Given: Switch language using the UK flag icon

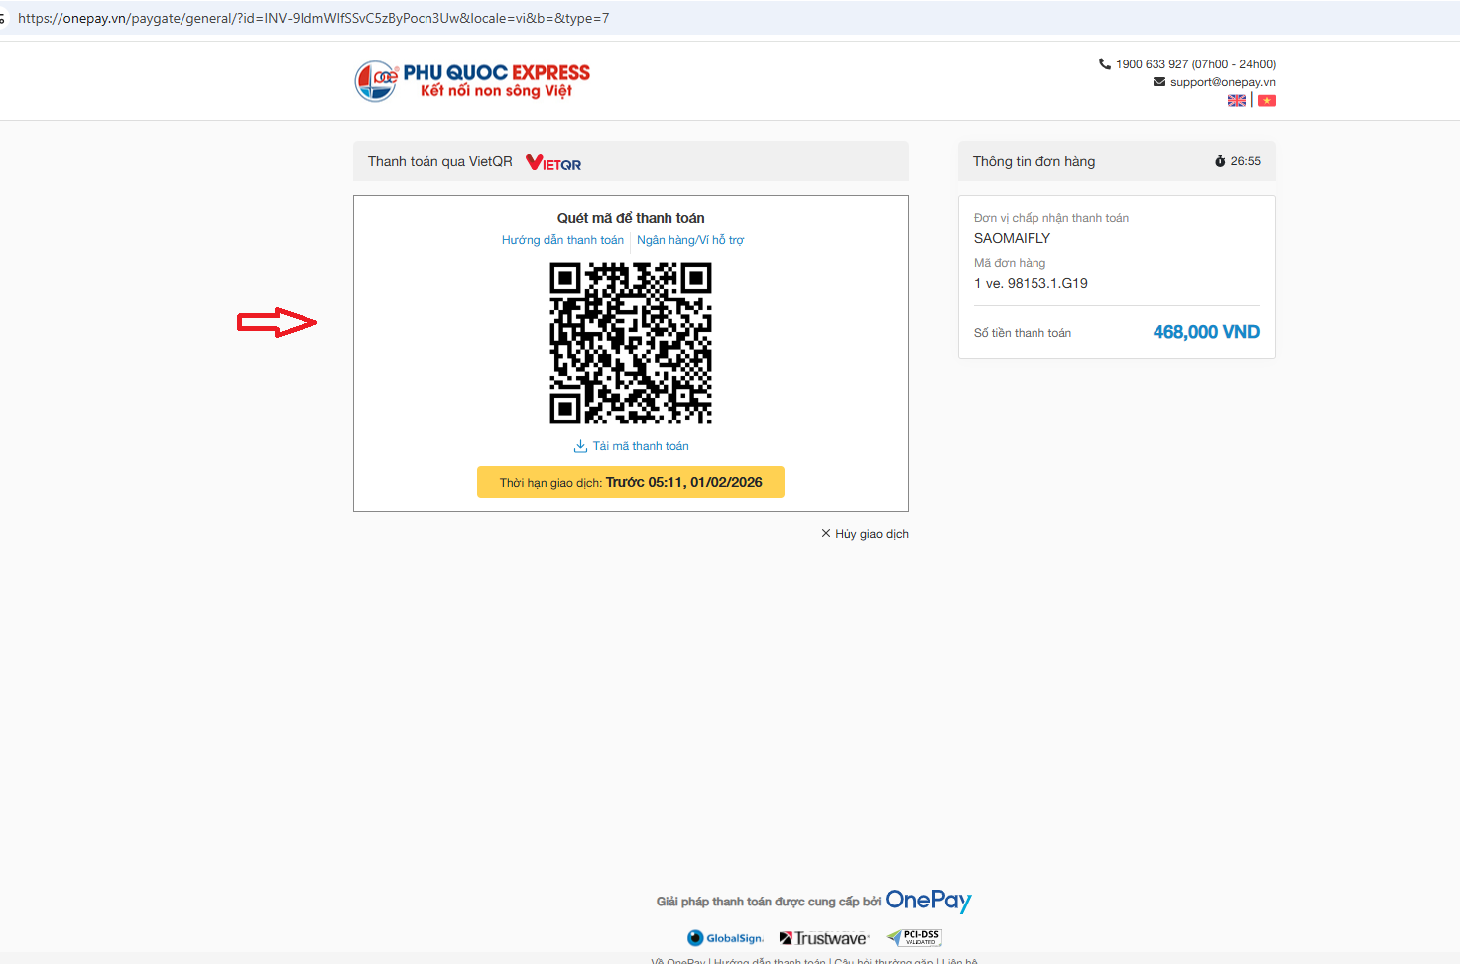Looking at the screenshot, I should coord(1236,100).
